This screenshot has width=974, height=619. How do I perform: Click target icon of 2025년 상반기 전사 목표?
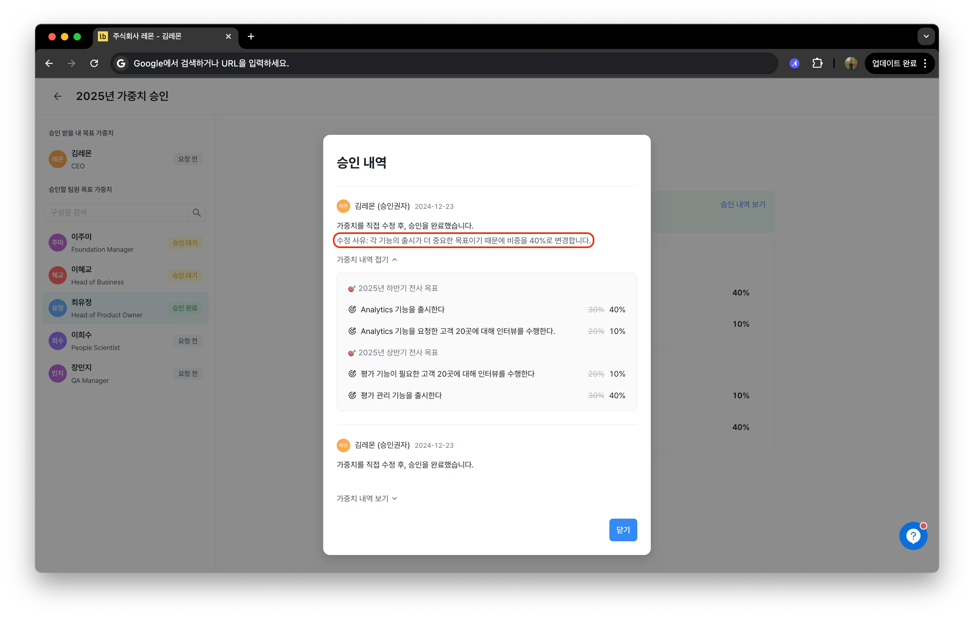pyautogui.click(x=352, y=352)
